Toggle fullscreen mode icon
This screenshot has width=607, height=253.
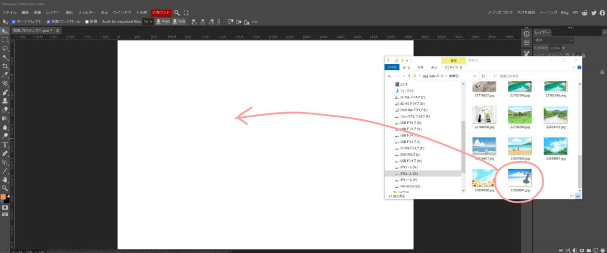coord(186,12)
